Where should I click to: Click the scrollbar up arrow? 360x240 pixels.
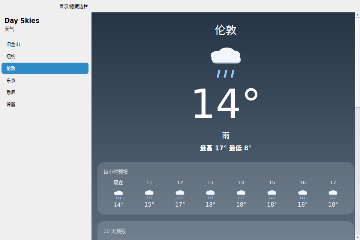coord(357,15)
